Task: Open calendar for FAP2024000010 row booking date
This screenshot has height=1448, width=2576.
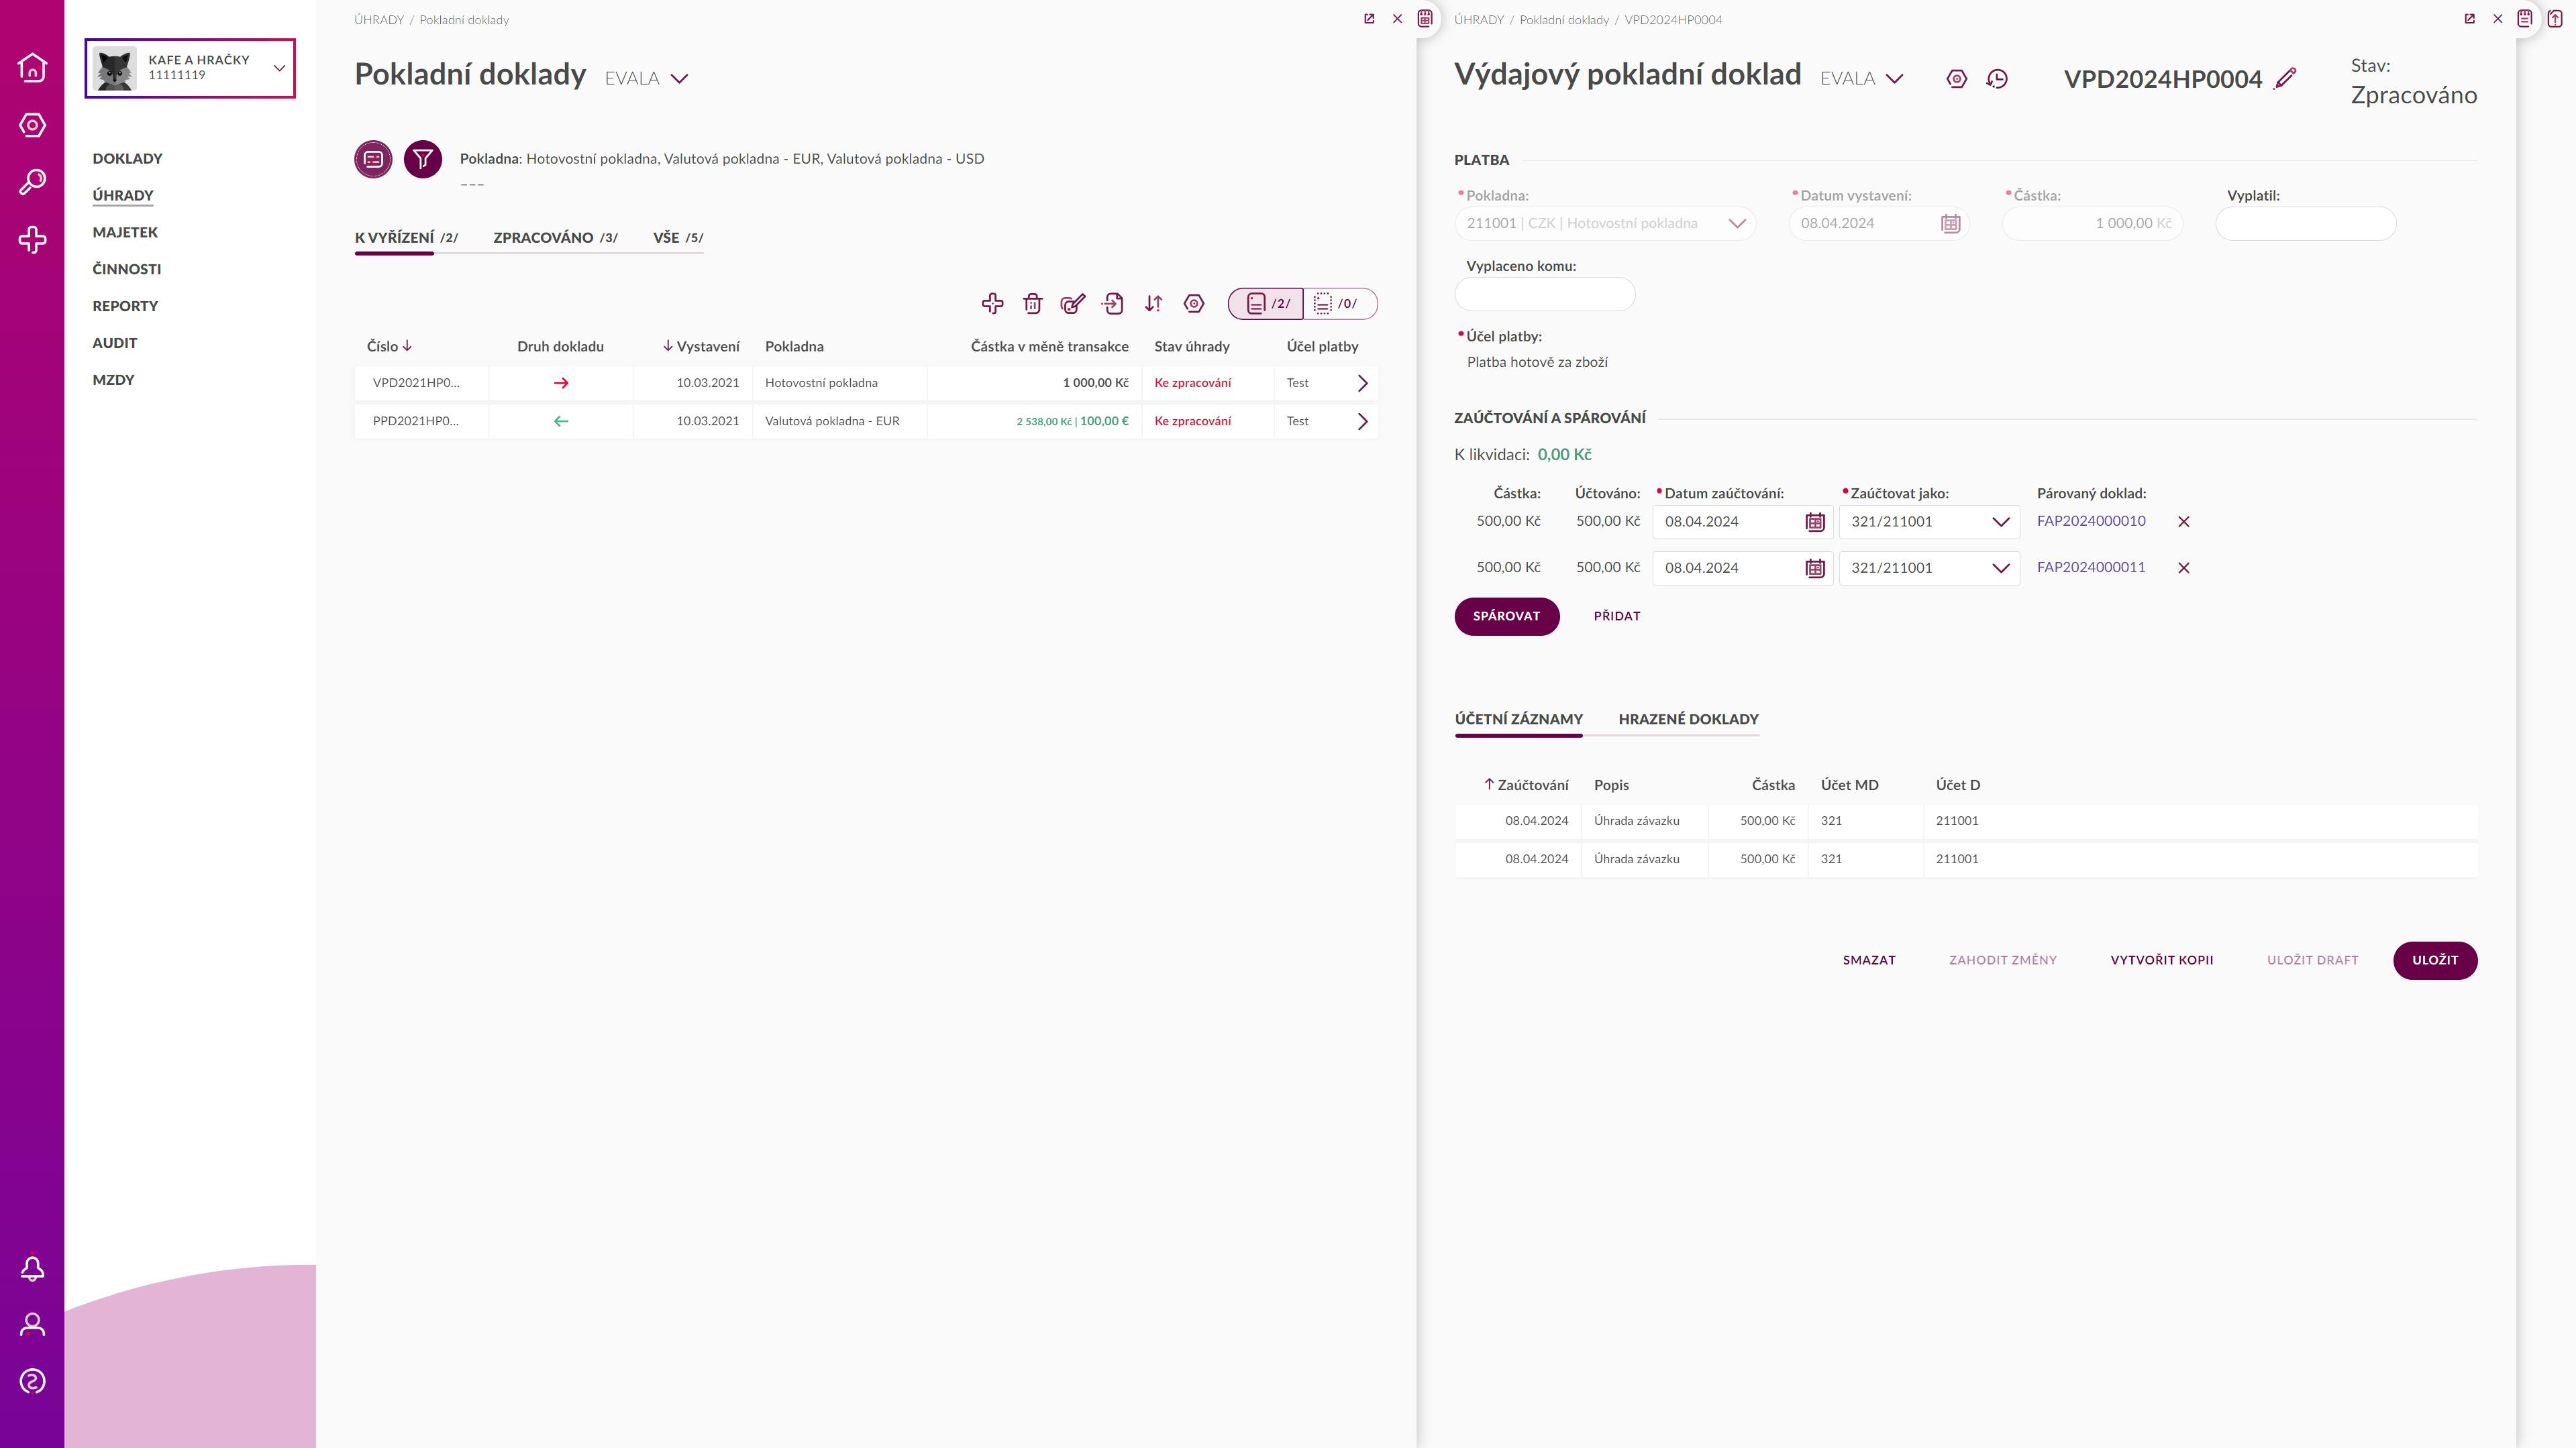Action: click(x=1815, y=522)
